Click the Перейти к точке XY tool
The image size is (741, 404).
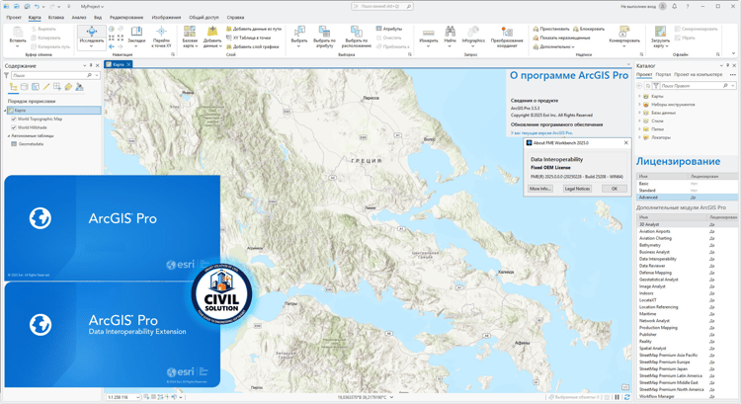(161, 37)
